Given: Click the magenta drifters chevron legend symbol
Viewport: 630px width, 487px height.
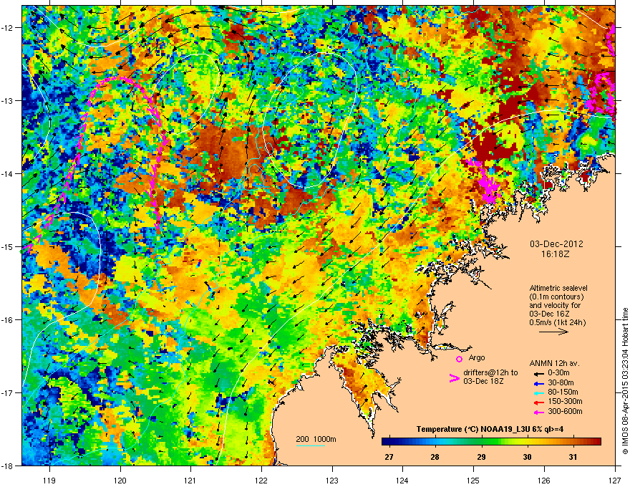Looking at the screenshot, I should [454, 378].
